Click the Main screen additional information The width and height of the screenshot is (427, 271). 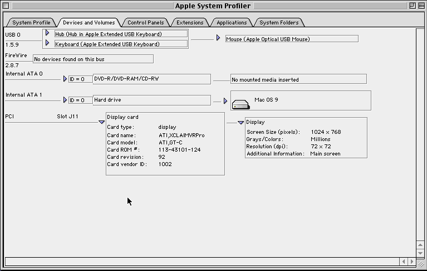click(326, 154)
